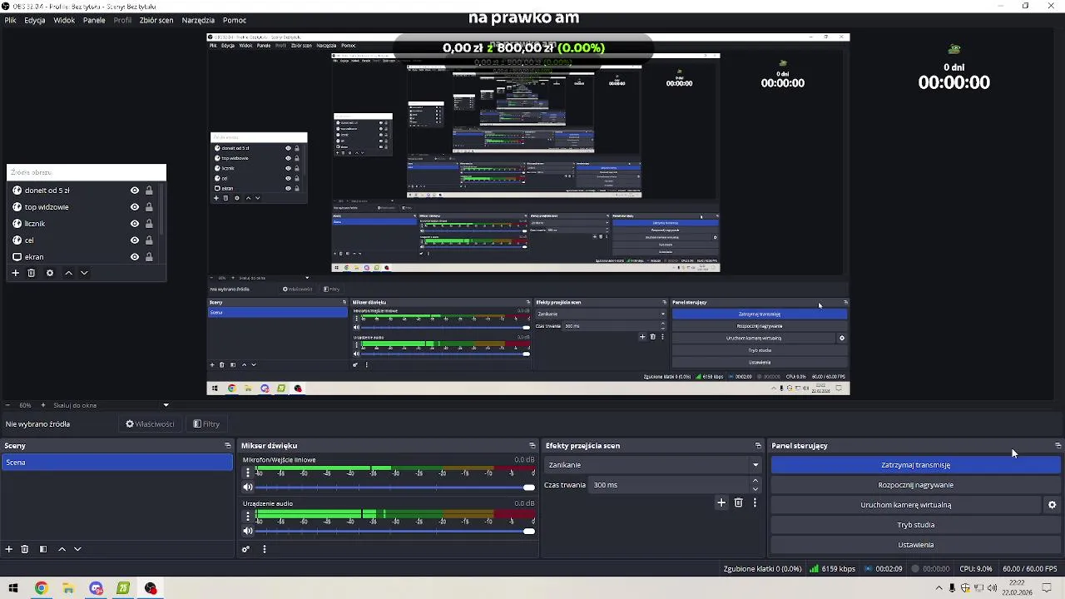Click Tryb studia button
The image size is (1065, 599).
[x=915, y=525]
